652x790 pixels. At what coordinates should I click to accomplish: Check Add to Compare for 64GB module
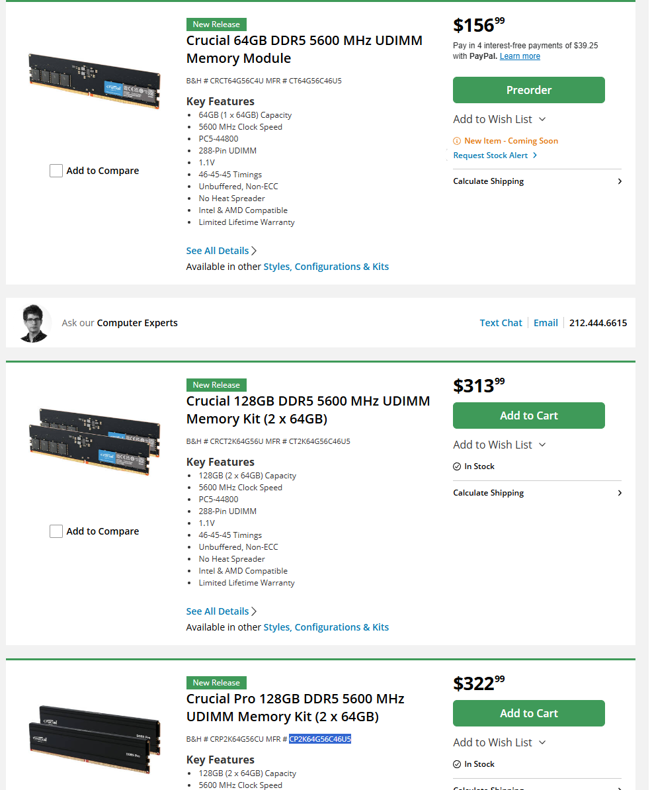coord(56,171)
